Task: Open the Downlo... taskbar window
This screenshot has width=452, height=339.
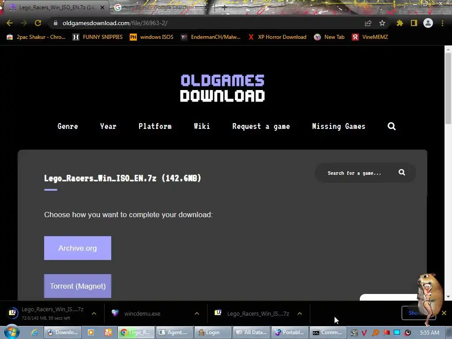Action: point(63,332)
